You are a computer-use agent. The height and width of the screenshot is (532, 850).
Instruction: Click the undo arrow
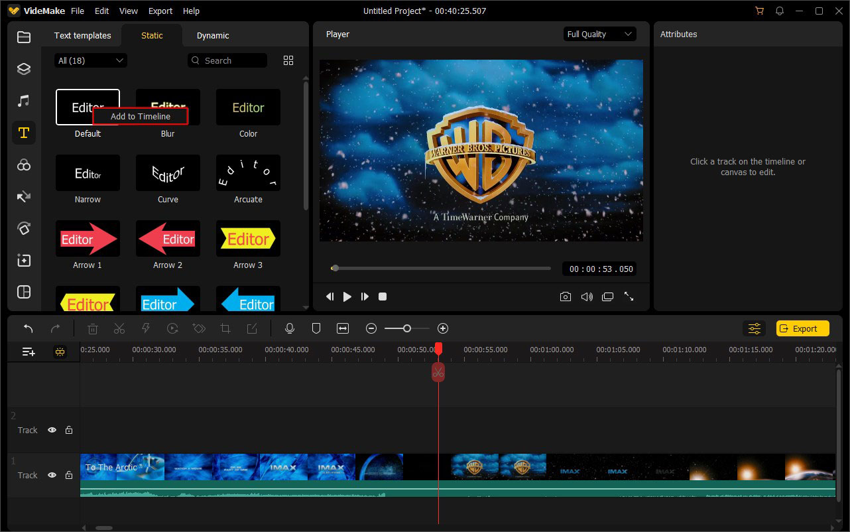click(x=28, y=328)
